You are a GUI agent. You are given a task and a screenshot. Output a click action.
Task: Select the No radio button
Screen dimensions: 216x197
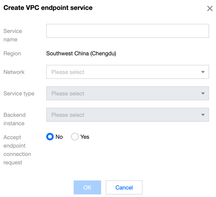click(x=50, y=137)
